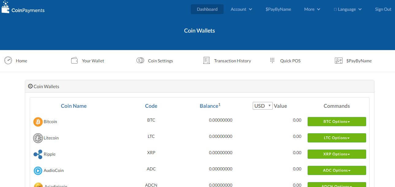Click the Bitcoin coin name
This screenshot has width=395, height=187.
[x=50, y=122]
